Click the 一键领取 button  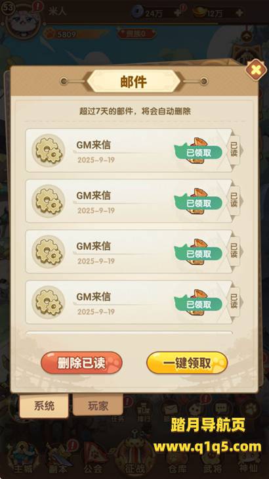click(187, 363)
